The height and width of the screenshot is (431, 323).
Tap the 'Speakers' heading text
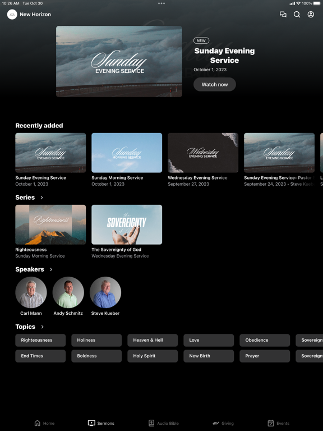click(x=30, y=269)
